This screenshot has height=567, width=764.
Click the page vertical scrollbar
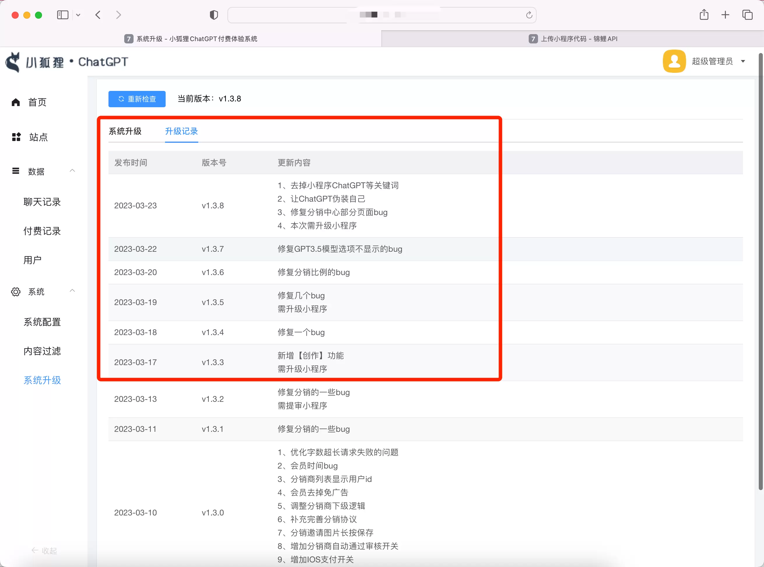click(761, 271)
